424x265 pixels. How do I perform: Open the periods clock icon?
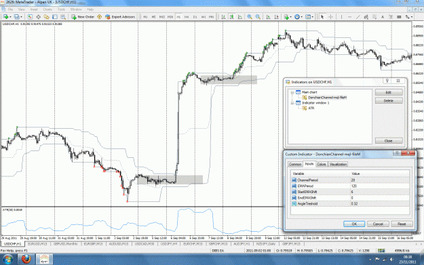point(297,17)
